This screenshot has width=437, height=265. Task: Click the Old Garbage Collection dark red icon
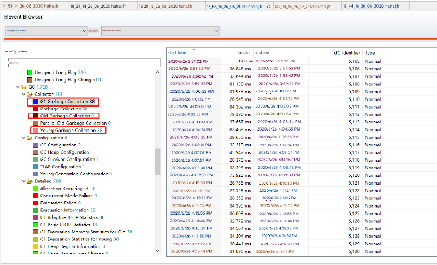[36, 116]
